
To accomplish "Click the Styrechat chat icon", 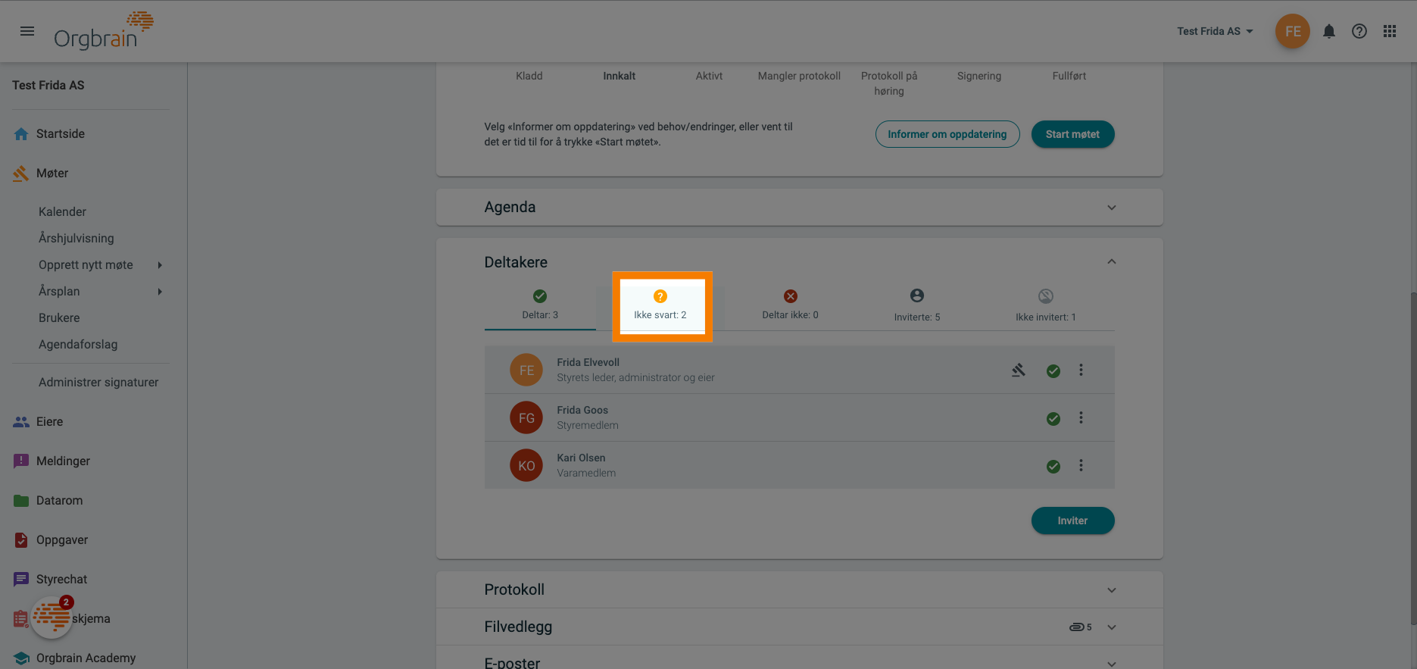I will click(21, 580).
